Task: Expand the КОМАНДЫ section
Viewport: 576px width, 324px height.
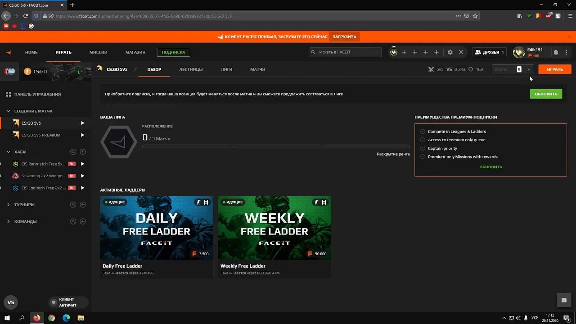Action: [x=8, y=221]
